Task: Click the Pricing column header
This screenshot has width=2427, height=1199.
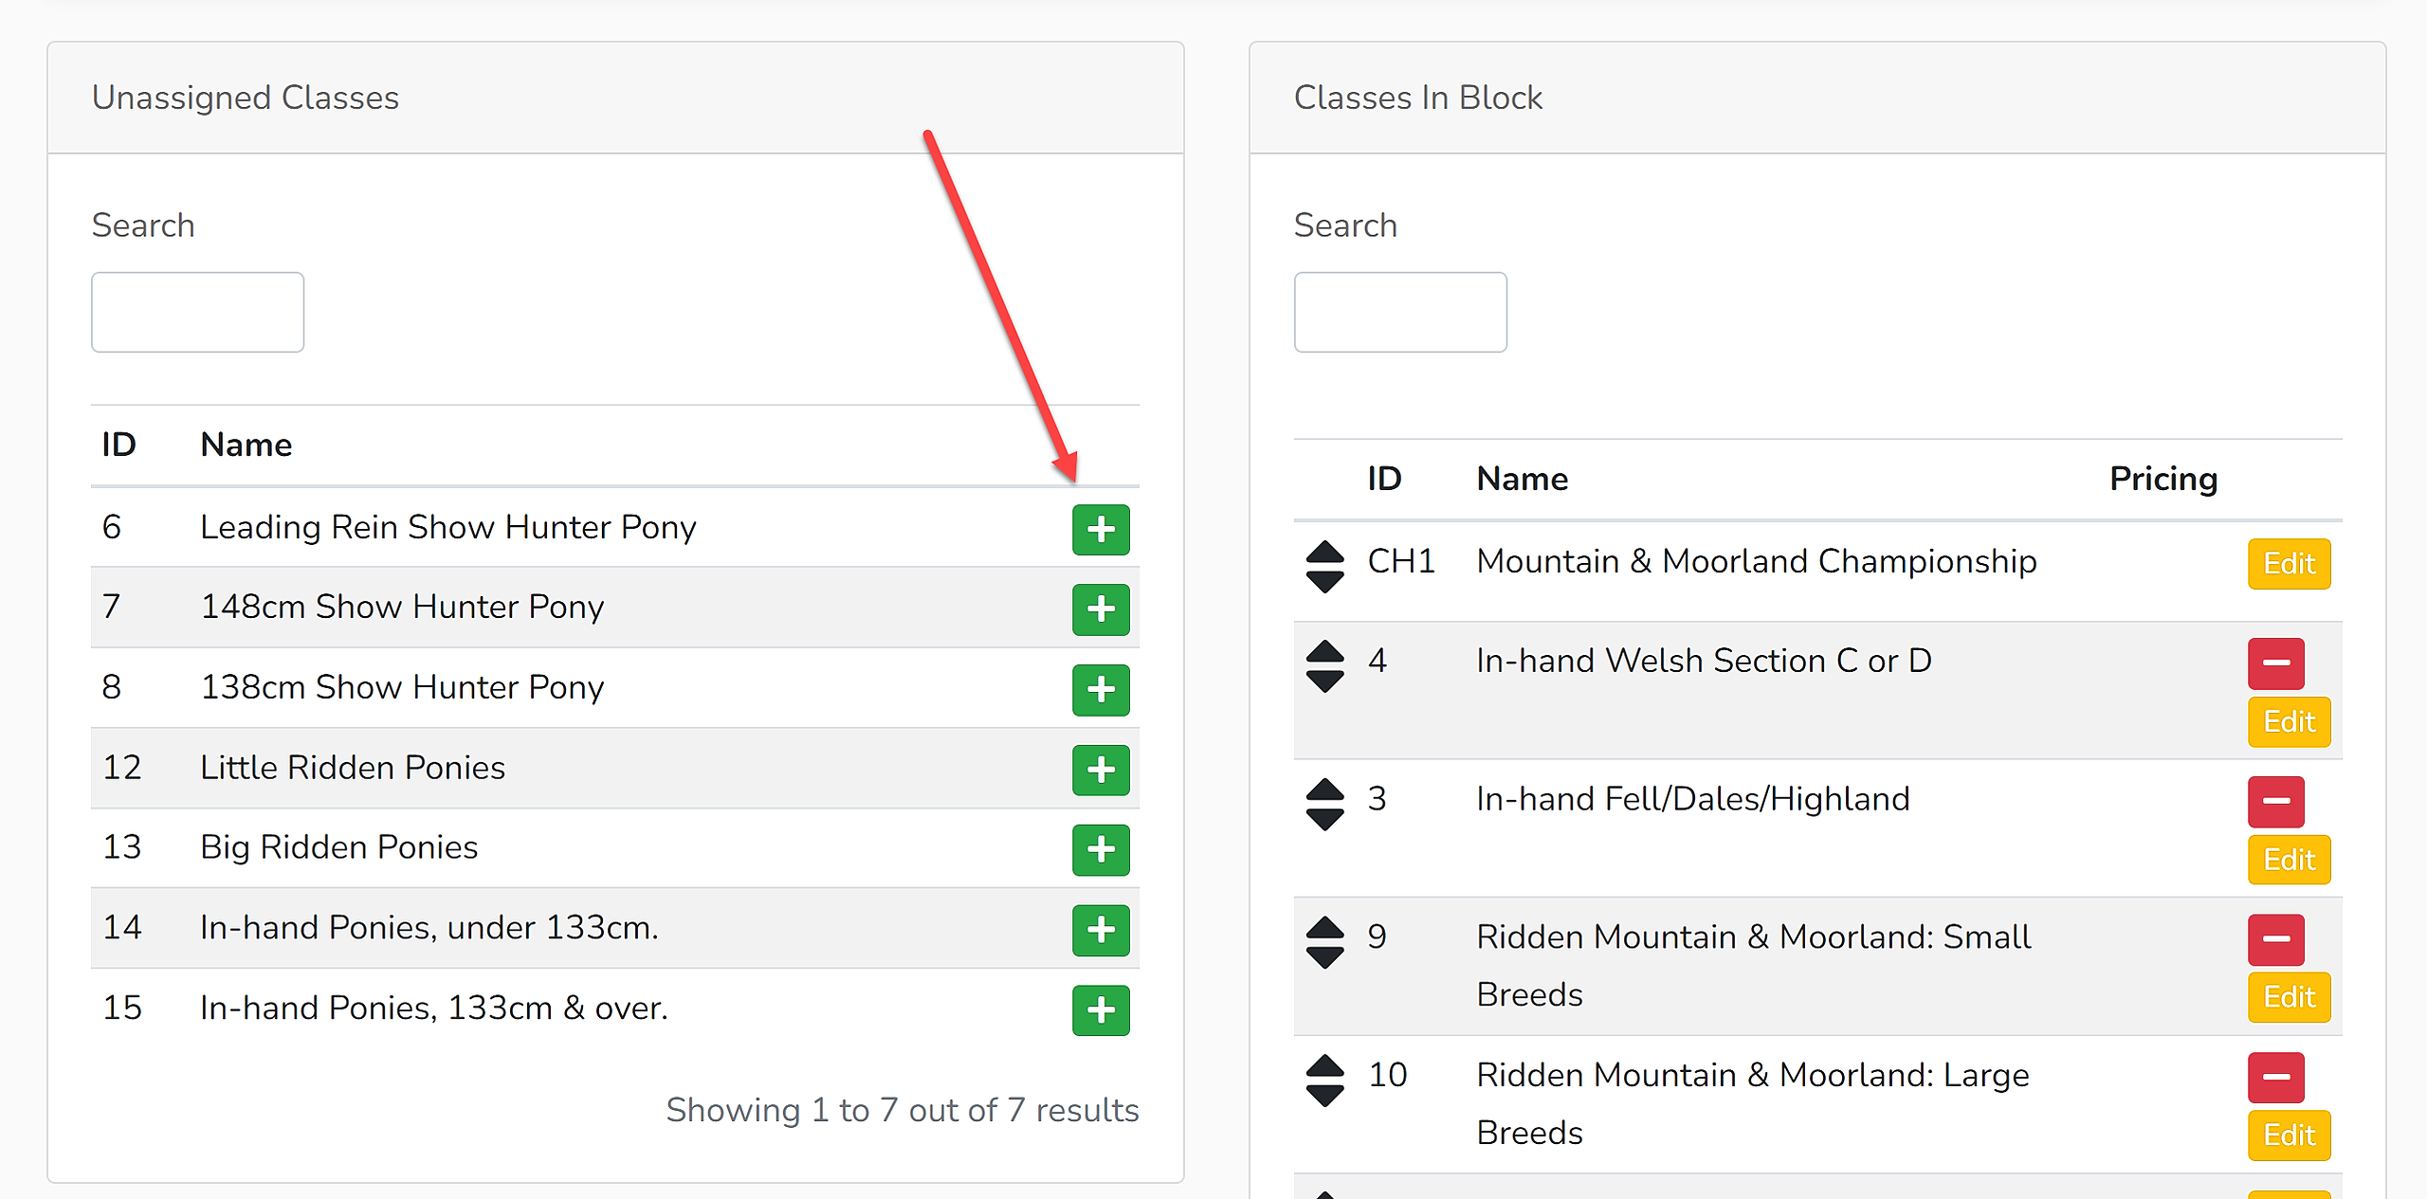Action: coord(2163,479)
